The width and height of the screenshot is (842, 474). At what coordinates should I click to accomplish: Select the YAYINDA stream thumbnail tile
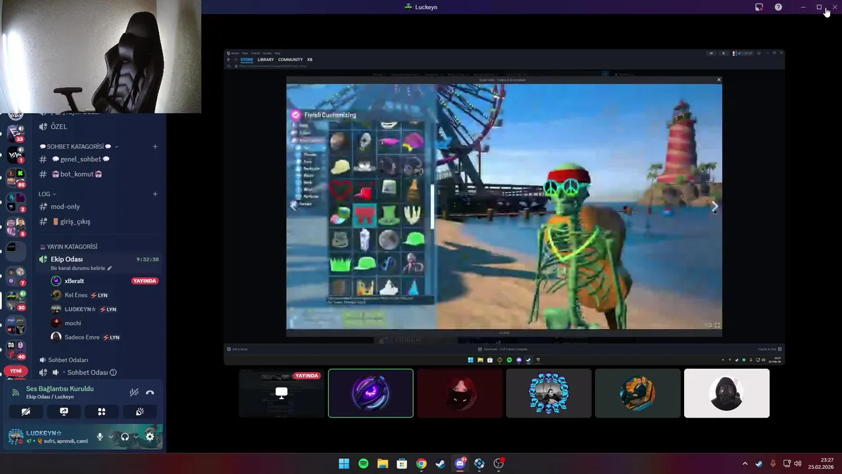(x=282, y=393)
